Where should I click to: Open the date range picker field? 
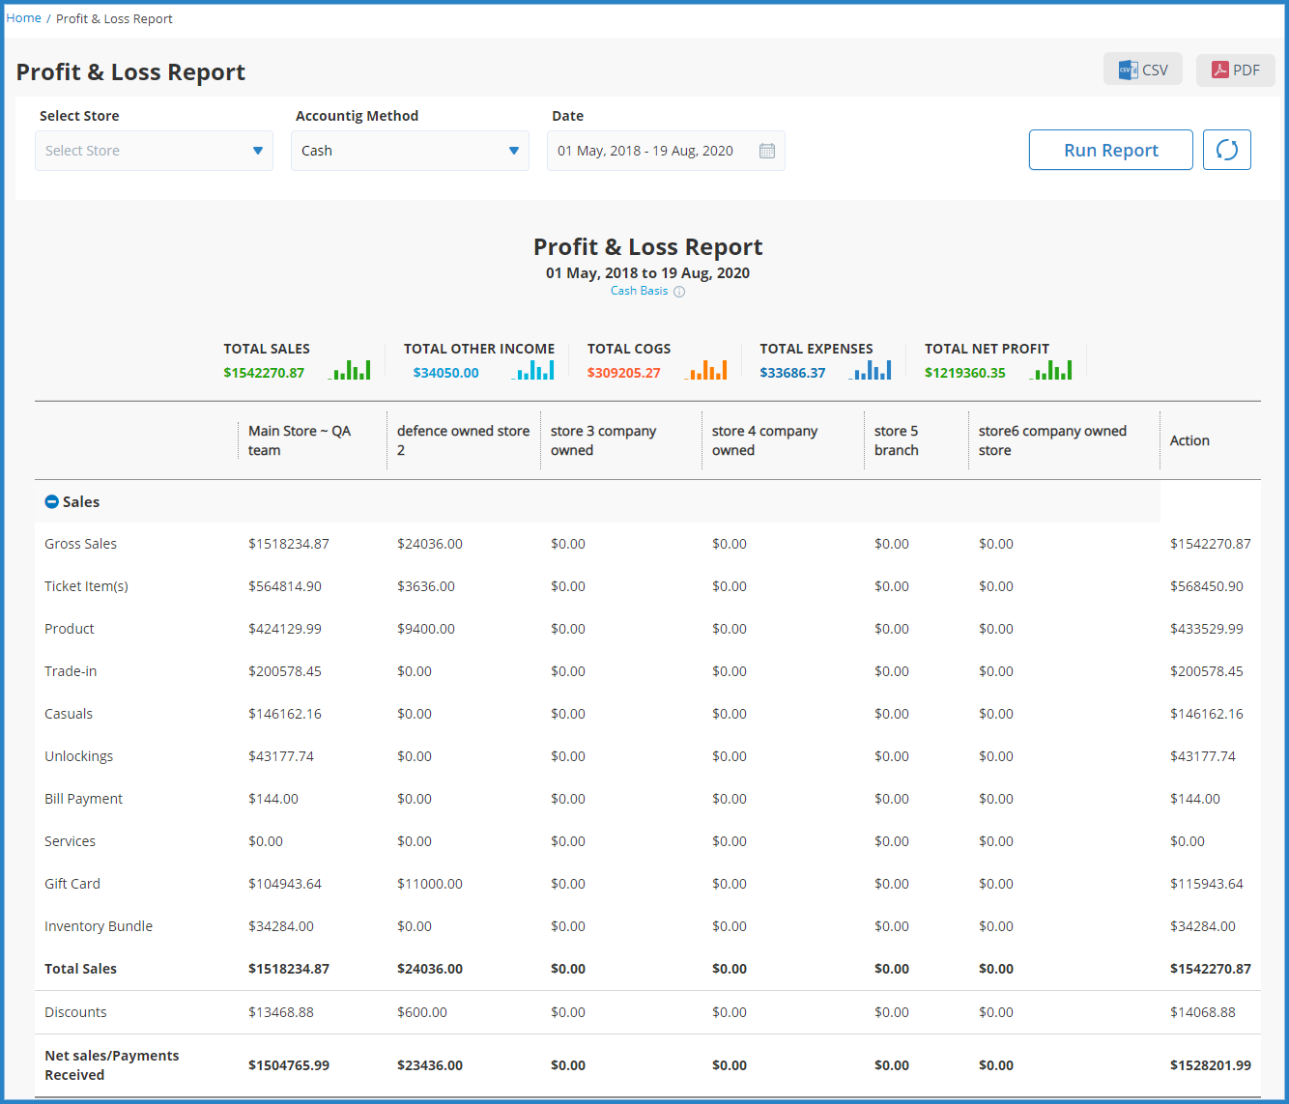666,151
